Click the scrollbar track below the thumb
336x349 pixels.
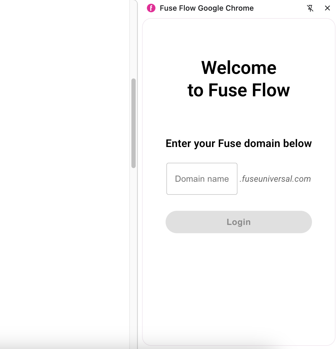coord(134,240)
